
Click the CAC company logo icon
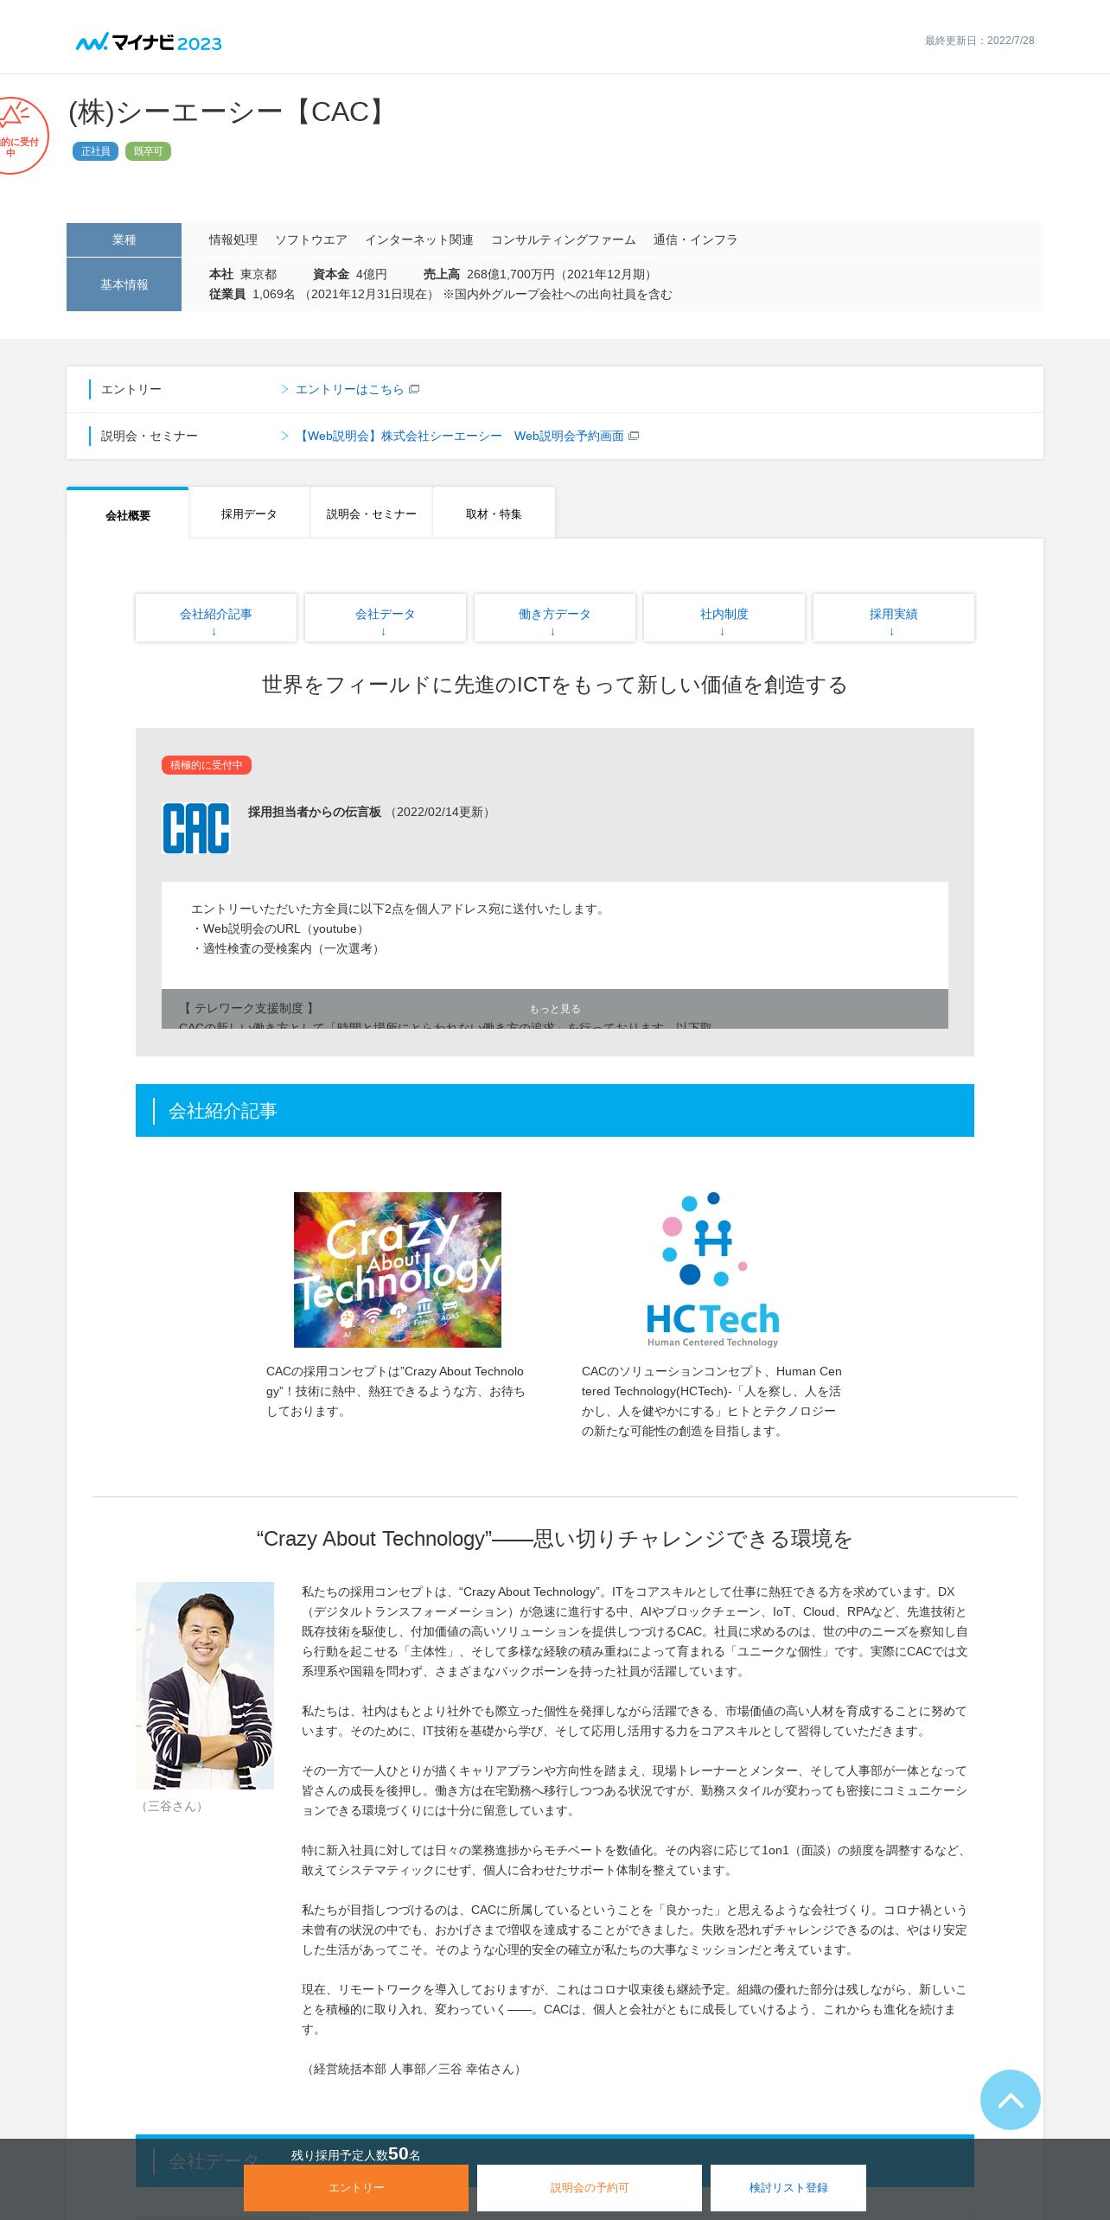click(x=196, y=828)
